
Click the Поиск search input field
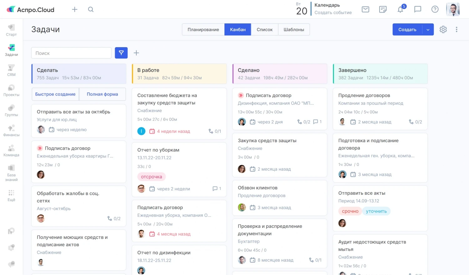tap(71, 53)
